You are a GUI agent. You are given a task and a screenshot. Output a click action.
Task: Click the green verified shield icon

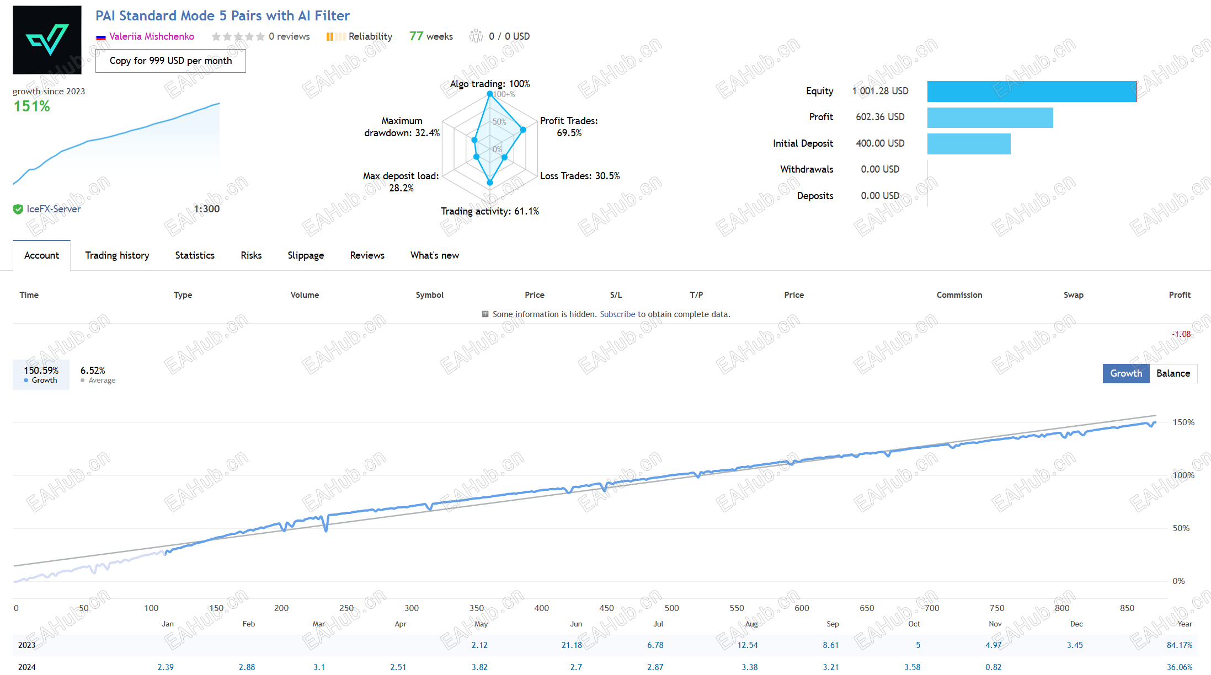click(18, 209)
